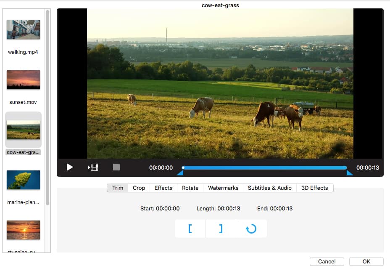Image resolution: width=390 pixels, height=271 pixels.
Task: Go to the Watermarks tab
Action: coord(223,188)
